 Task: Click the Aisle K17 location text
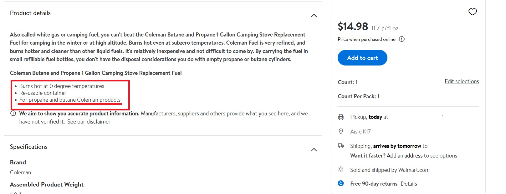tap(360, 132)
